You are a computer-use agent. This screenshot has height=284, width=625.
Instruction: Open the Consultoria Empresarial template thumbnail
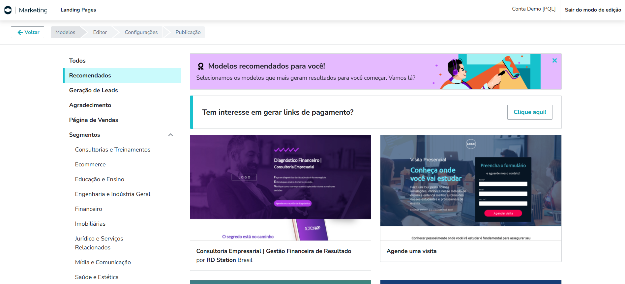coord(281,188)
